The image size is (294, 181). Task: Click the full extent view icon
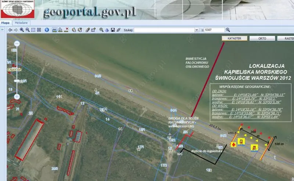(x=39, y=30)
